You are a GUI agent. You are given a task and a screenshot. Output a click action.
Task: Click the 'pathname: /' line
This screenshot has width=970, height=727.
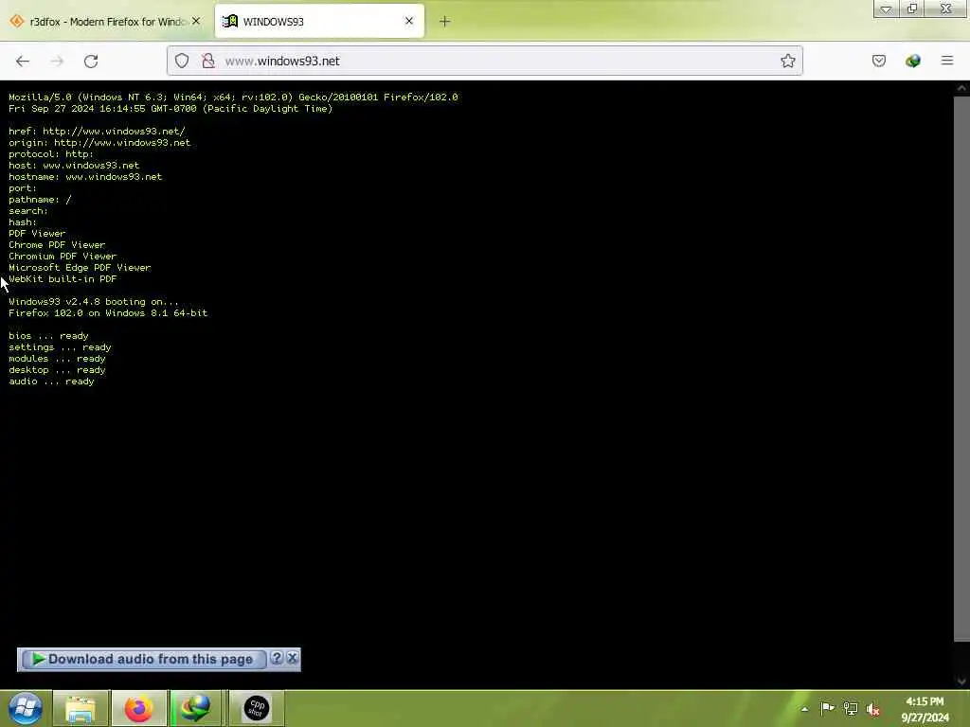click(40, 199)
